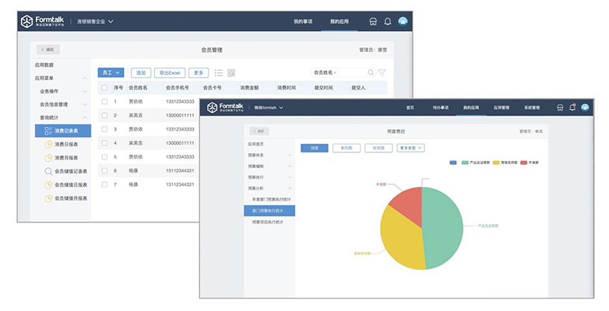This screenshot has width=609, height=311.
Task: Select checkbox for row 6 杨康
Action: pos(104,170)
